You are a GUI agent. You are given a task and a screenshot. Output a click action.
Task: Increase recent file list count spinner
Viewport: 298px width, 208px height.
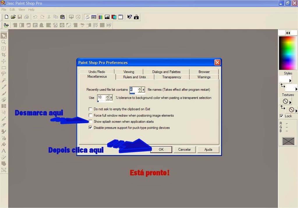tap(140, 88)
